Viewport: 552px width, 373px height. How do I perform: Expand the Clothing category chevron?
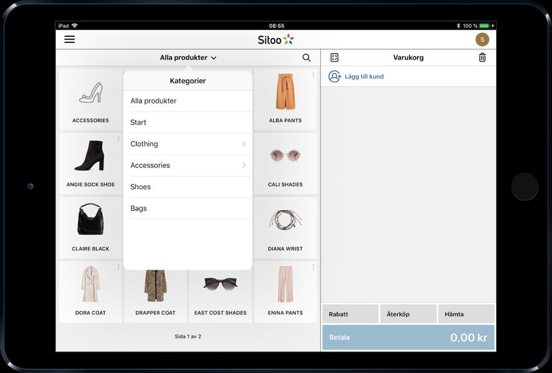(x=244, y=144)
